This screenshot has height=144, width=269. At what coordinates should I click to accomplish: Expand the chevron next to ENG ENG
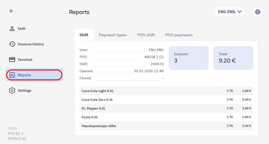(x=240, y=12)
